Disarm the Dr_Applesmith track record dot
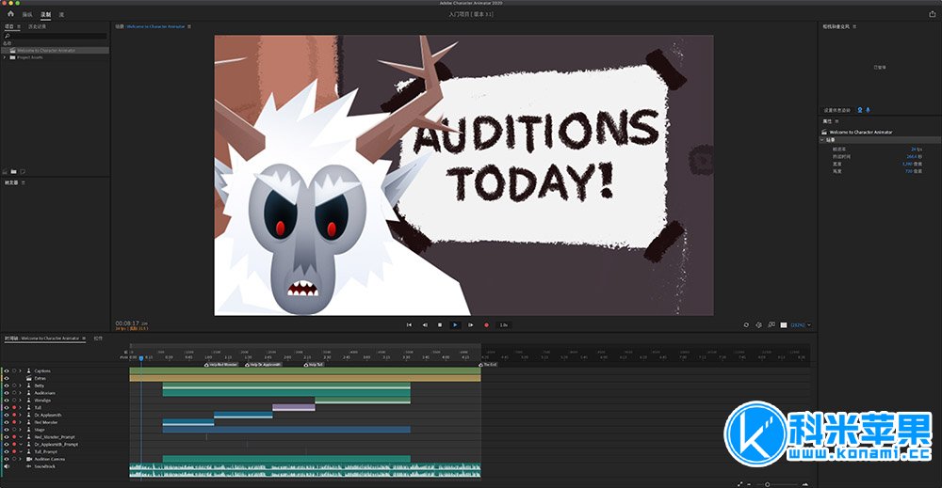 [14, 415]
